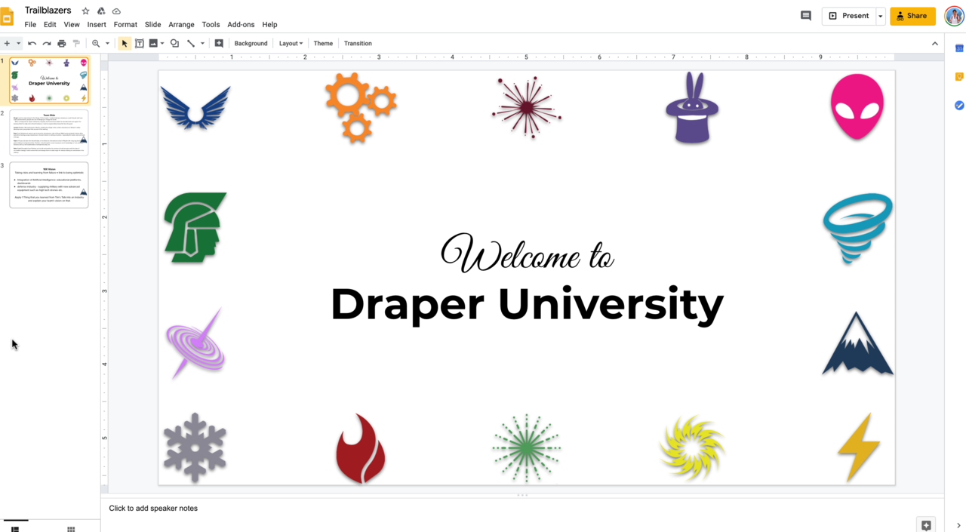Click the Explore button
The width and height of the screenshot is (966, 532).
coord(926,525)
